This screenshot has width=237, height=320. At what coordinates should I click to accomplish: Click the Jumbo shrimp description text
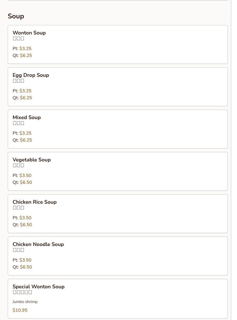click(25, 302)
